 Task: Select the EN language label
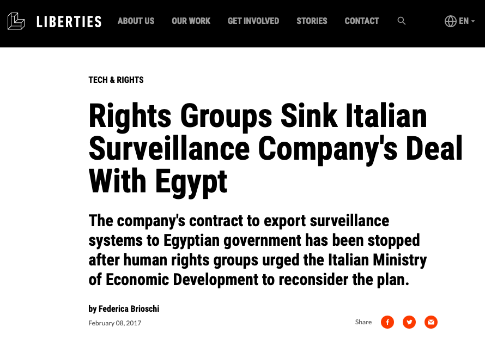pos(464,21)
